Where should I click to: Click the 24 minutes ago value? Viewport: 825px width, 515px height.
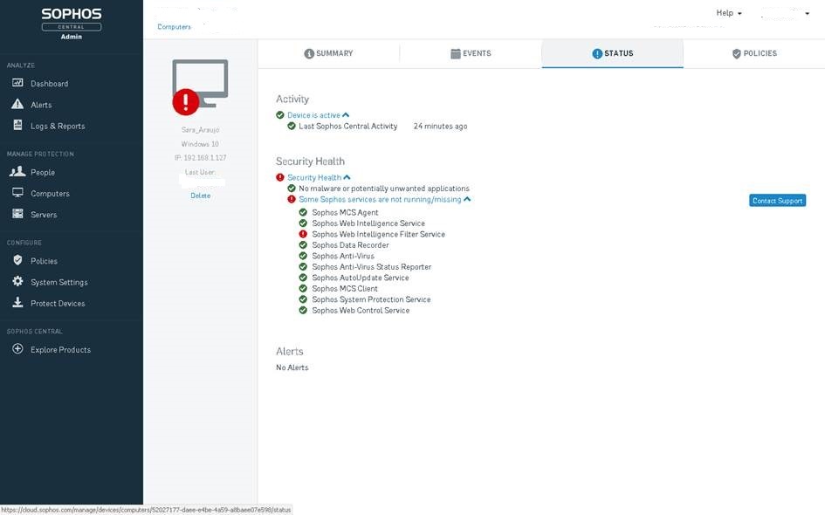tap(440, 127)
